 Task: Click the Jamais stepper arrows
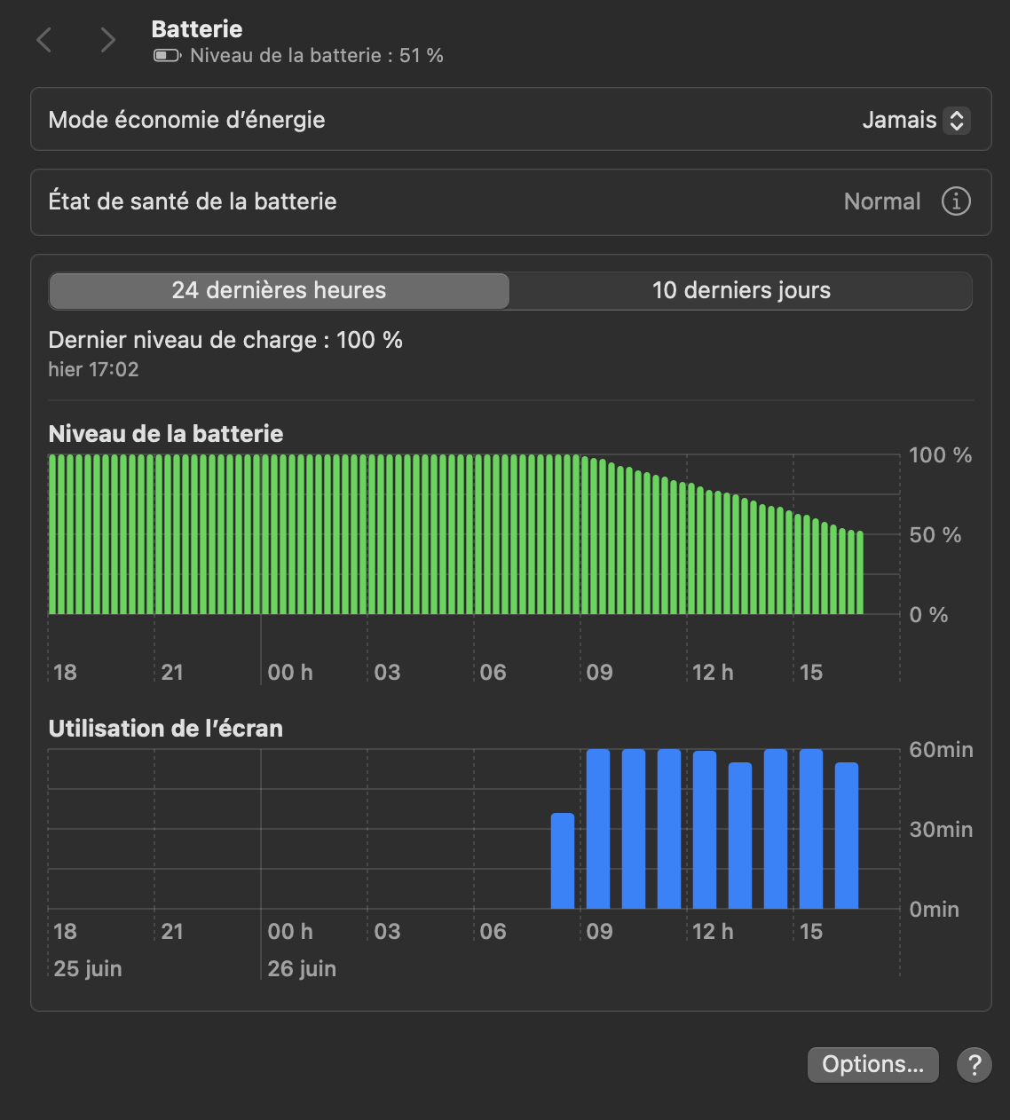[x=957, y=120]
